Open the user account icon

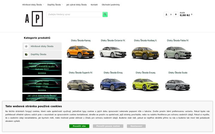pyautogui.click(x=166, y=14)
